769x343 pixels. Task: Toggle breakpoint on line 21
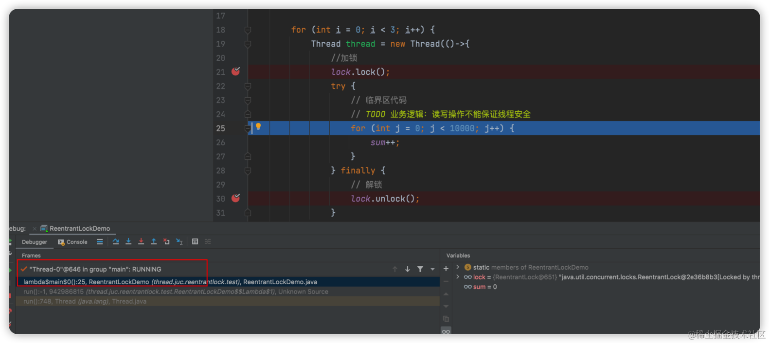(x=236, y=71)
